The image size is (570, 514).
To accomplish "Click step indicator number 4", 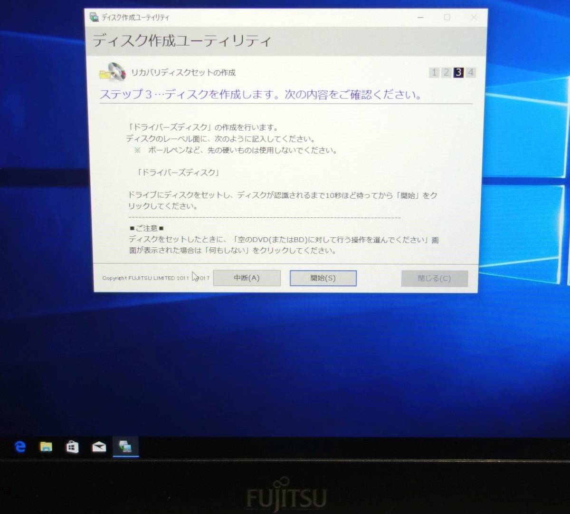I will [x=470, y=72].
